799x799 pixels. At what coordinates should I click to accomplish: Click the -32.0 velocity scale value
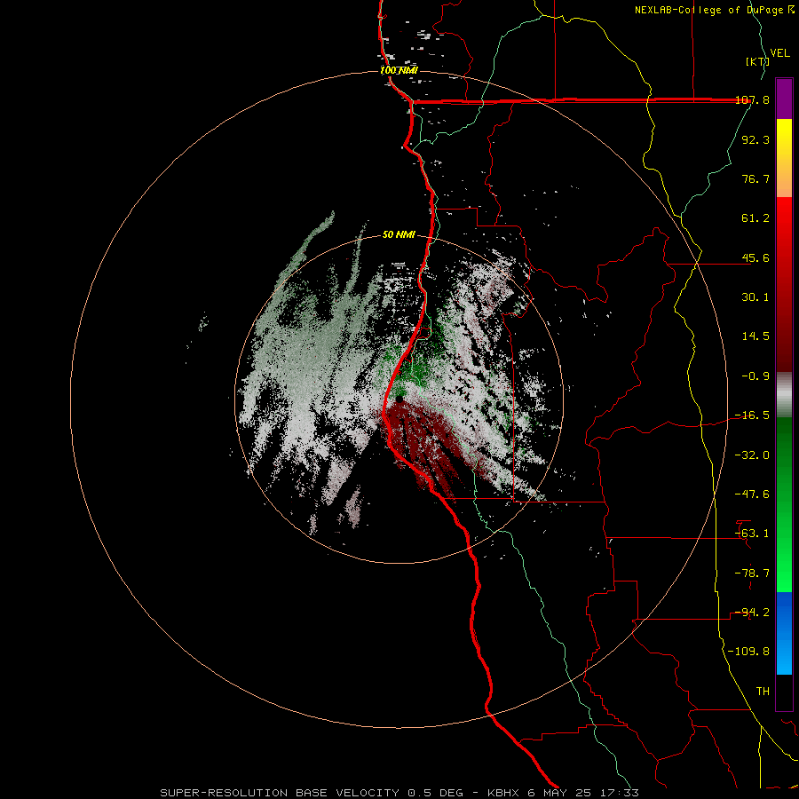pos(752,455)
